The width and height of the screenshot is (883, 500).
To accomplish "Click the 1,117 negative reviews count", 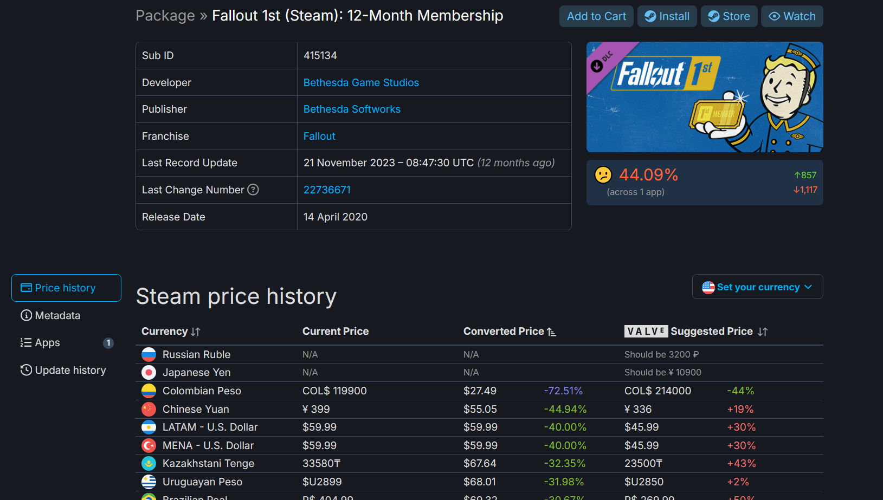I will 805,190.
